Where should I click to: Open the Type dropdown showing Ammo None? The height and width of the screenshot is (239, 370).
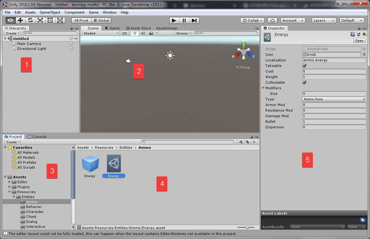[x=334, y=99]
